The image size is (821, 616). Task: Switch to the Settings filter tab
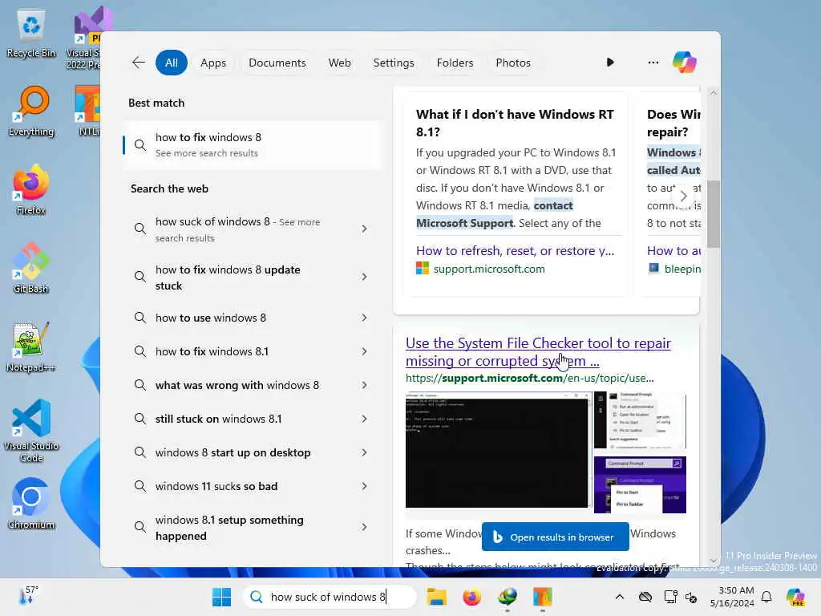click(393, 63)
